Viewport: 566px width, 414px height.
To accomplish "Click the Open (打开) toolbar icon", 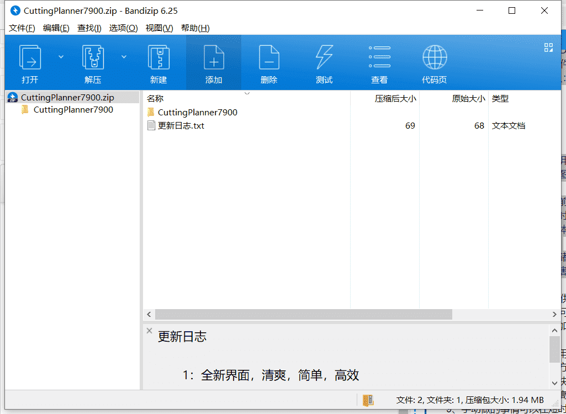I will tap(30, 57).
